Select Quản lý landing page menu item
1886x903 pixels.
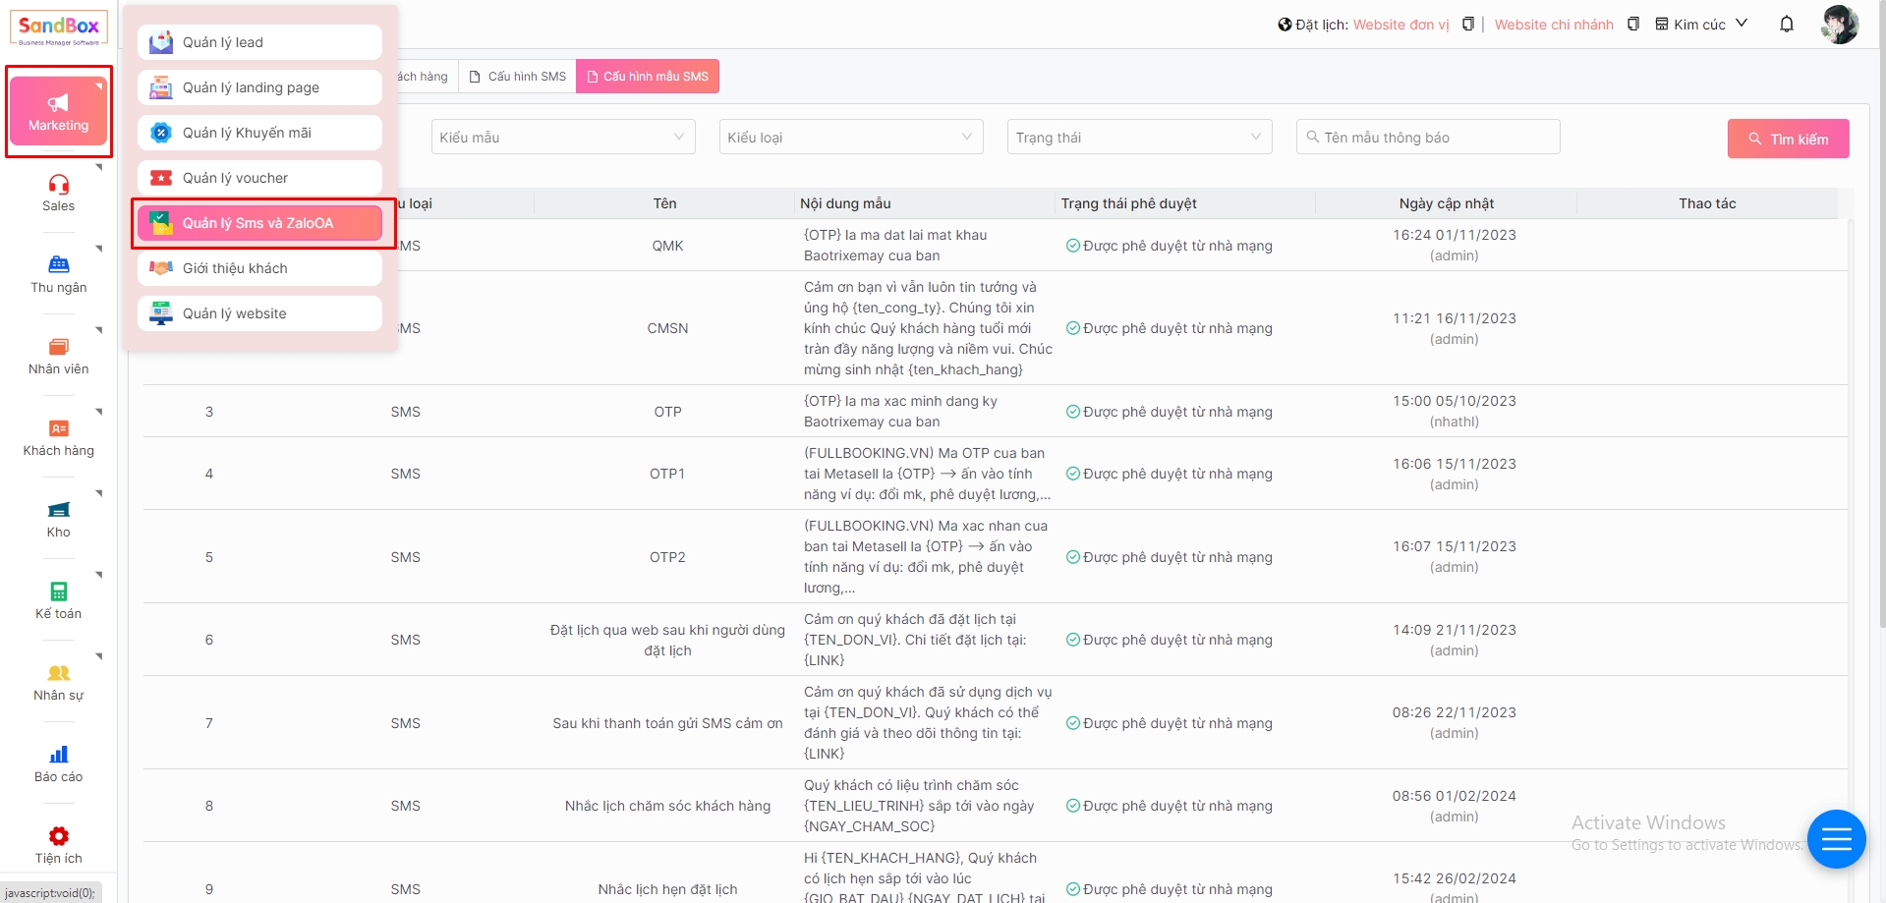(259, 87)
